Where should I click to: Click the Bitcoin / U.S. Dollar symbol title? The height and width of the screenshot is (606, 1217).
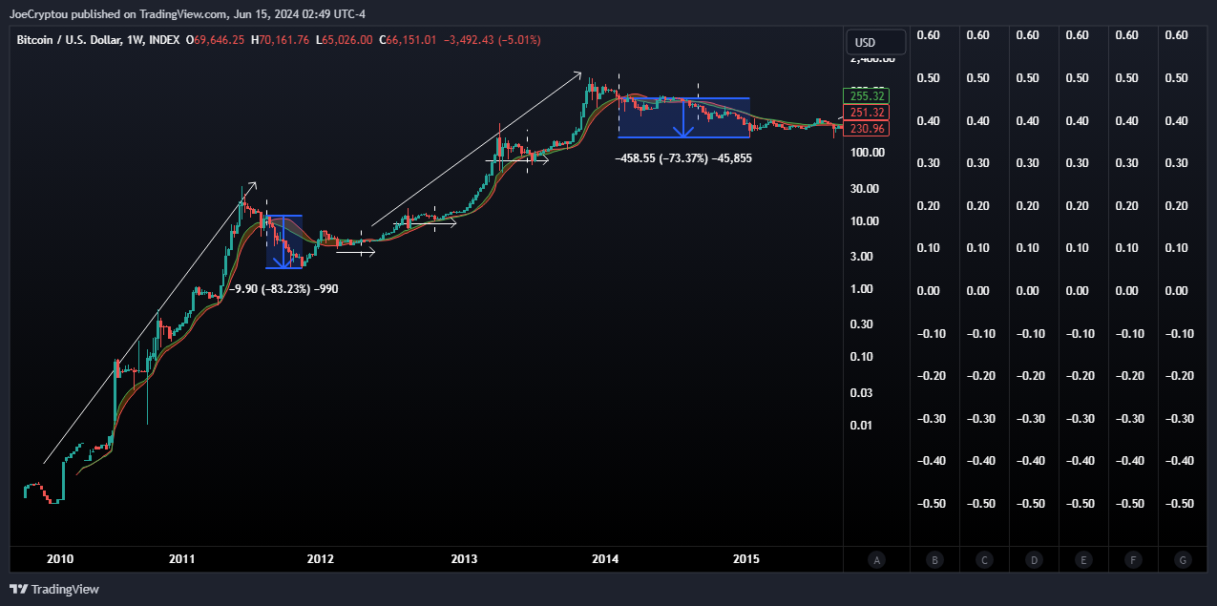coord(68,40)
